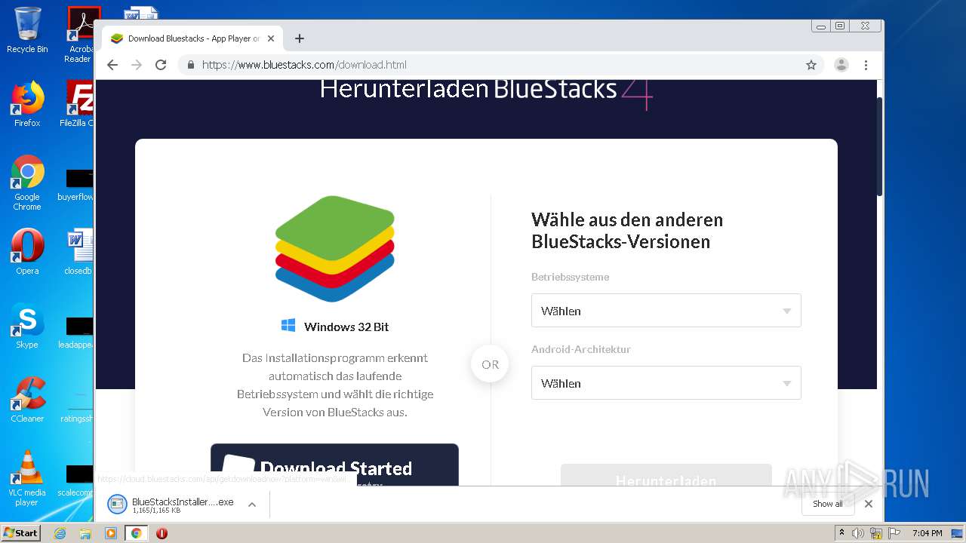The height and width of the screenshot is (543, 966).
Task: Reload the BlueStacks download page
Action: (161, 65)
